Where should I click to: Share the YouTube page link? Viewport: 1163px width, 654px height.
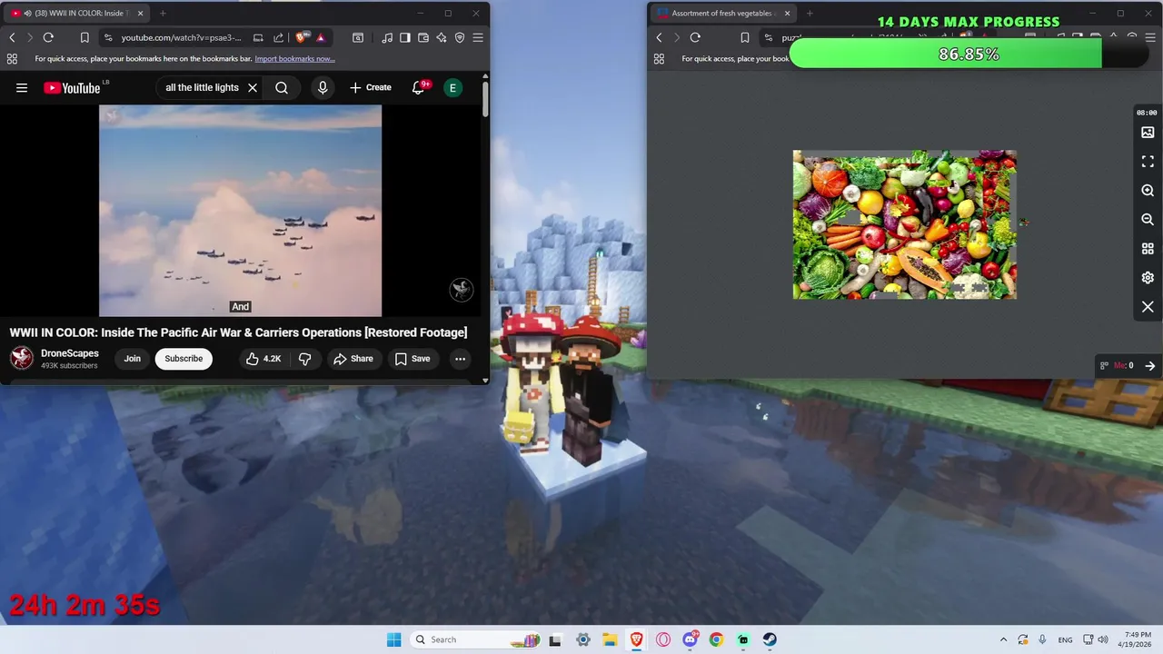(279, 37)
